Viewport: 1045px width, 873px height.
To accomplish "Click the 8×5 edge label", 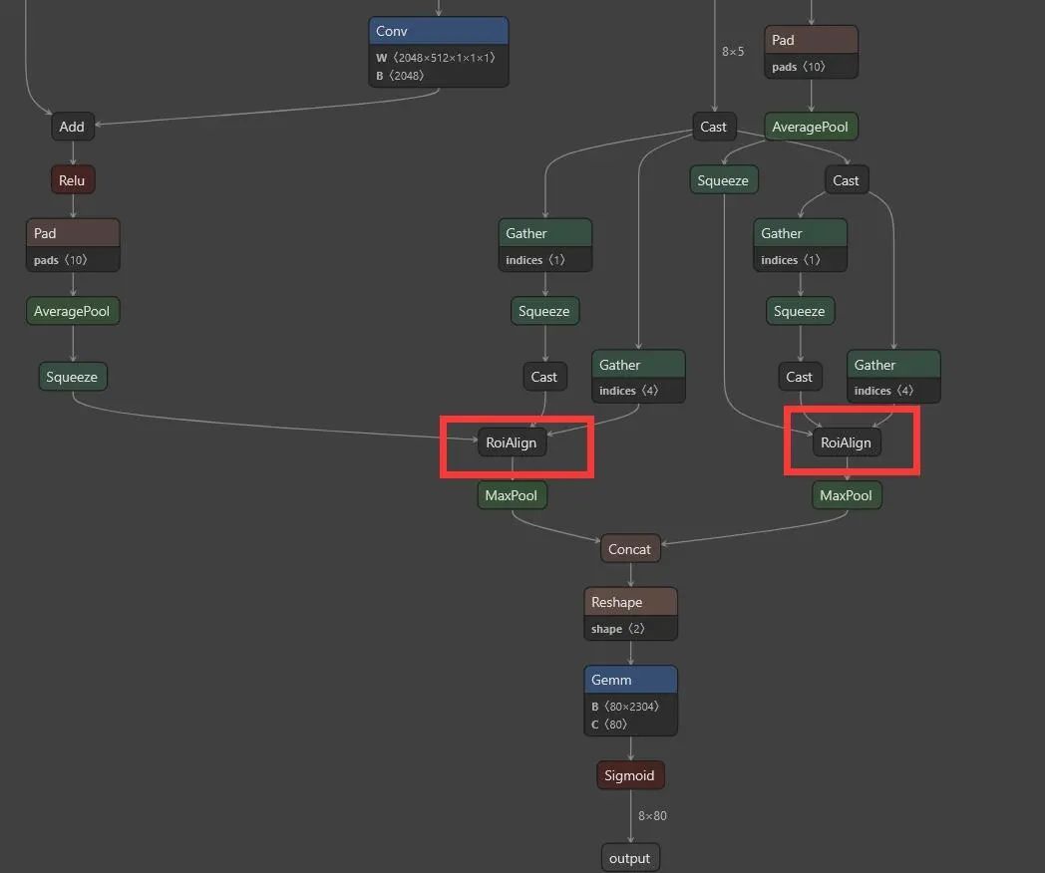I will click(733, 51).
